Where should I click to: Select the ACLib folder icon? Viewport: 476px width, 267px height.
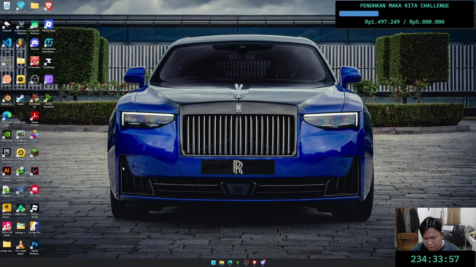click(x=21, y=63)
